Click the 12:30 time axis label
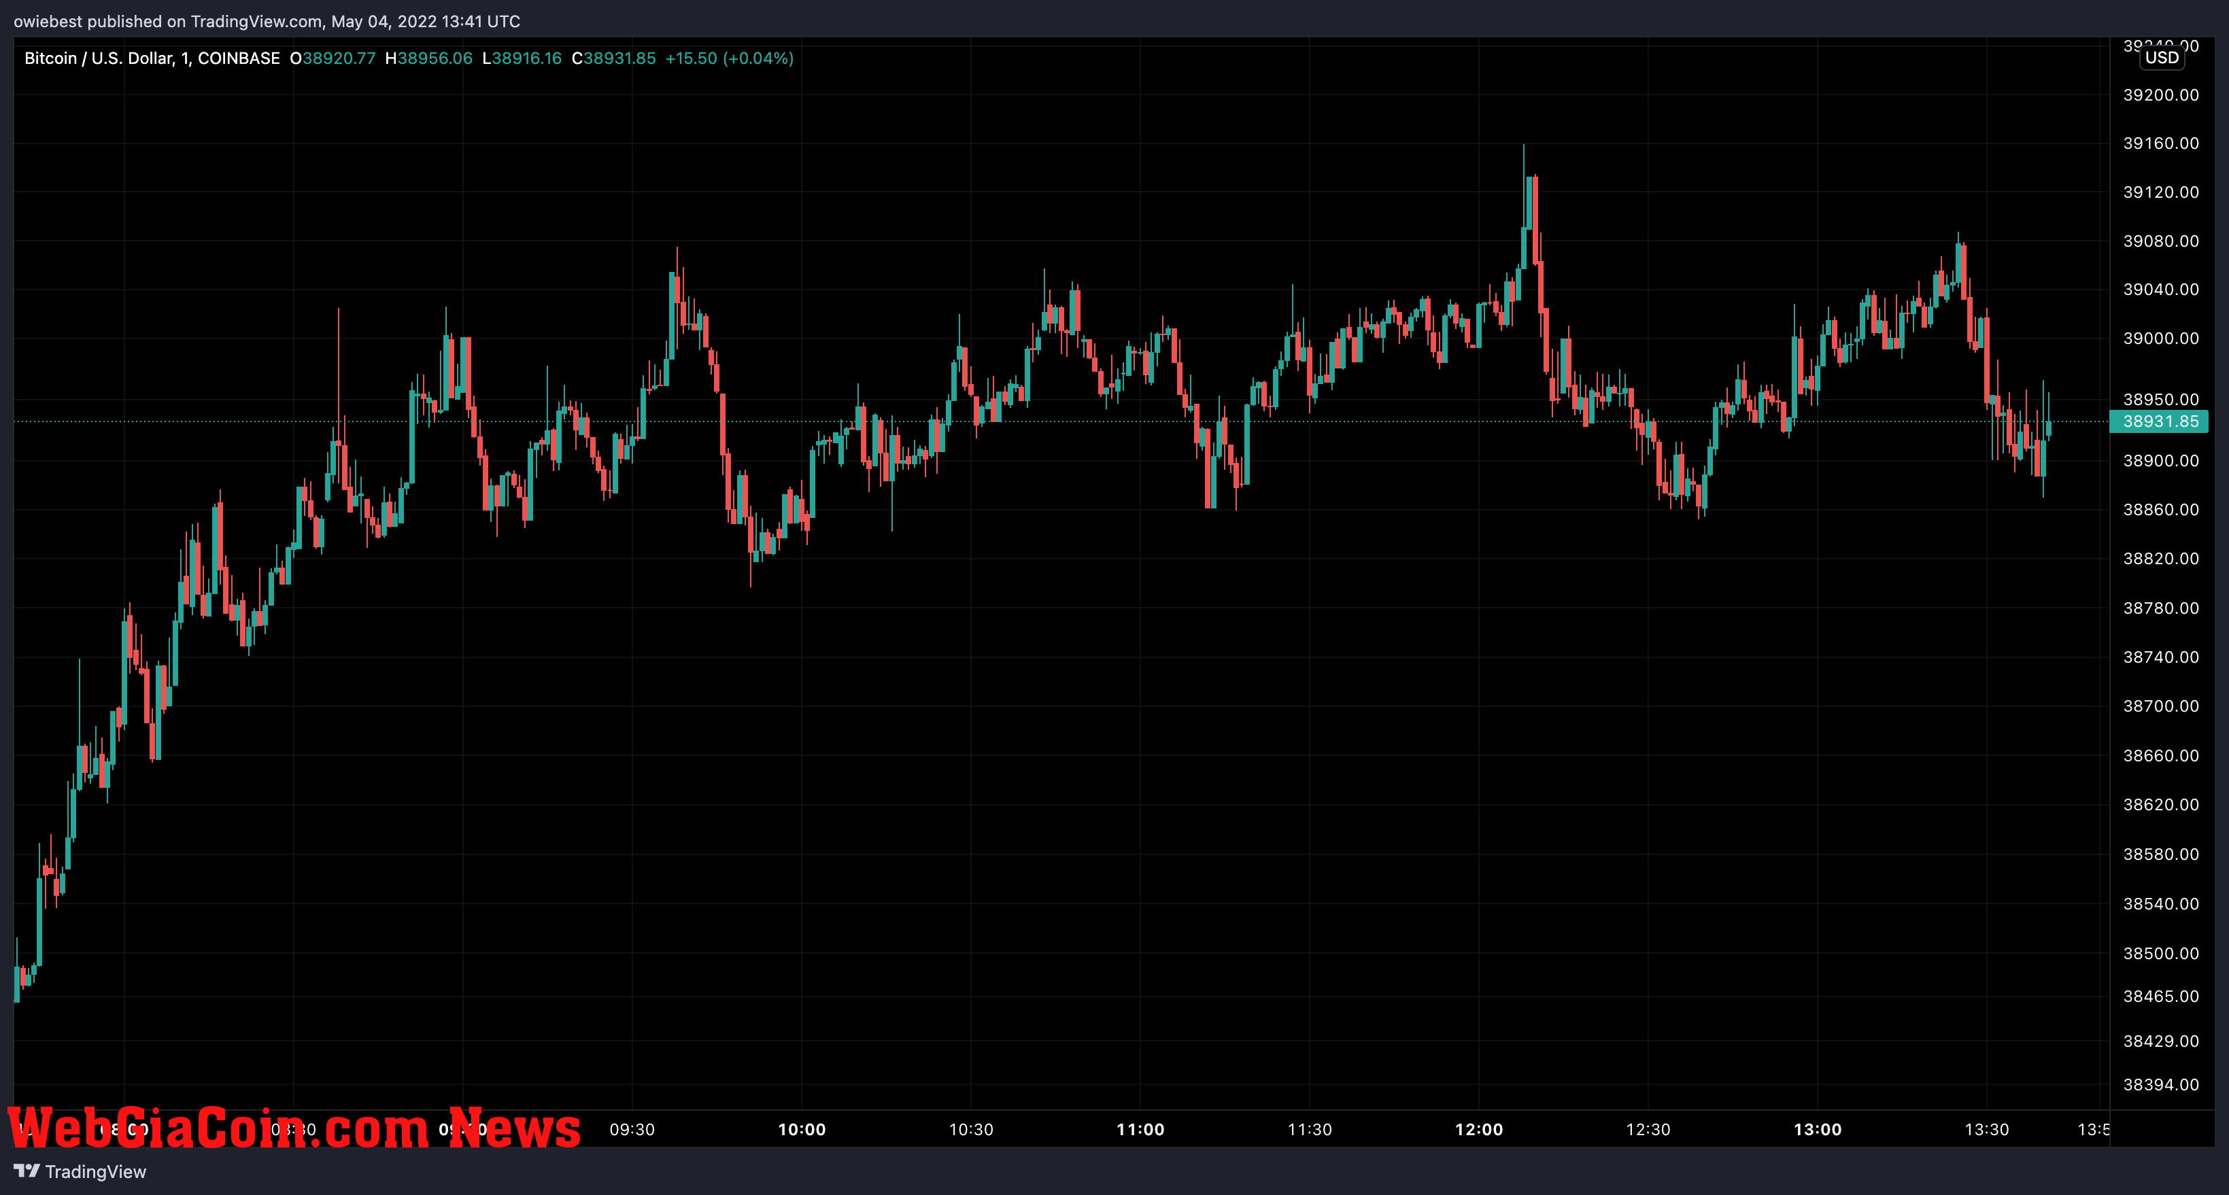The height and width of the screenshot is (1195, 2229). coord(1648,1129)
